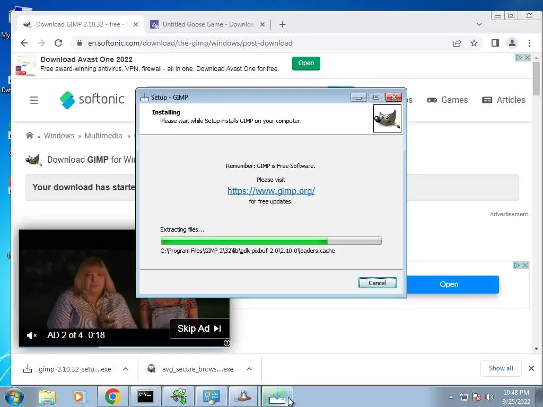Click the video ad progress bar

point(124,346)
